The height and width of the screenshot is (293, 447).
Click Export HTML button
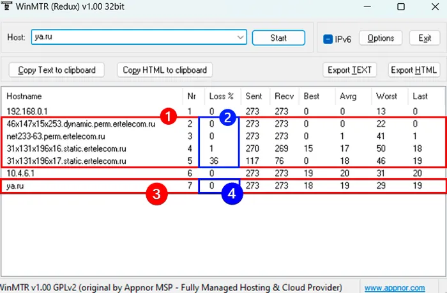[414, 70]
